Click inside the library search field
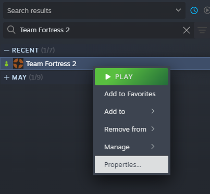Image resolution: width=210 pixels, height=194 pixels. [99, 30]
